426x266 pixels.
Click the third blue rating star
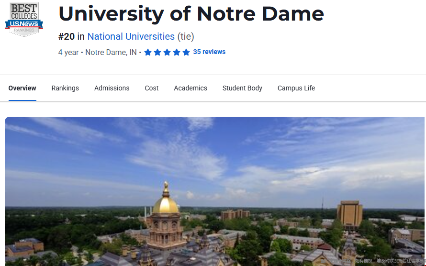pos(167,52)
